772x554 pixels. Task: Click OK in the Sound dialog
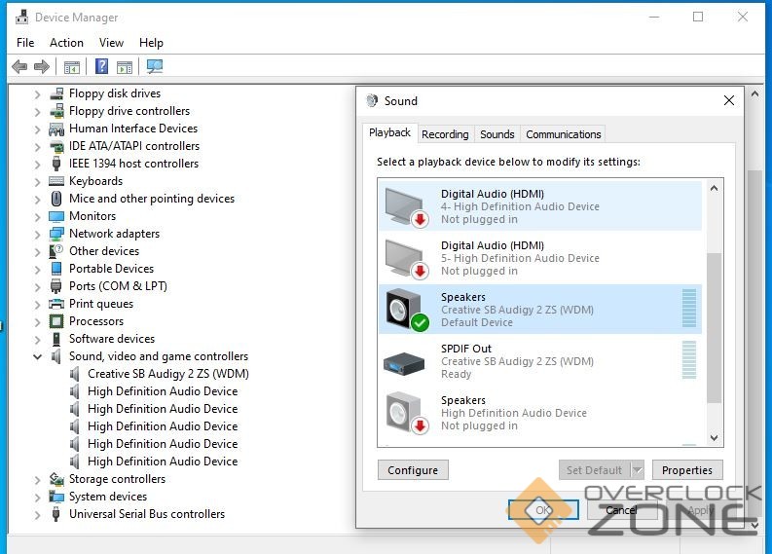543,510
